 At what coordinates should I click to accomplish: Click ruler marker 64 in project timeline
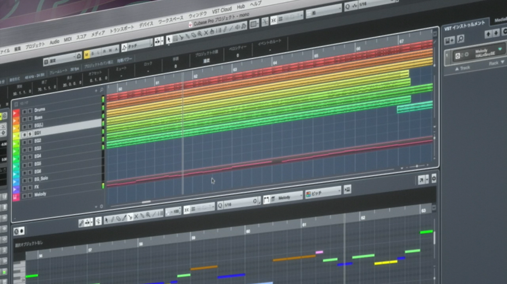pyautogui.click(x=275, y=63)
